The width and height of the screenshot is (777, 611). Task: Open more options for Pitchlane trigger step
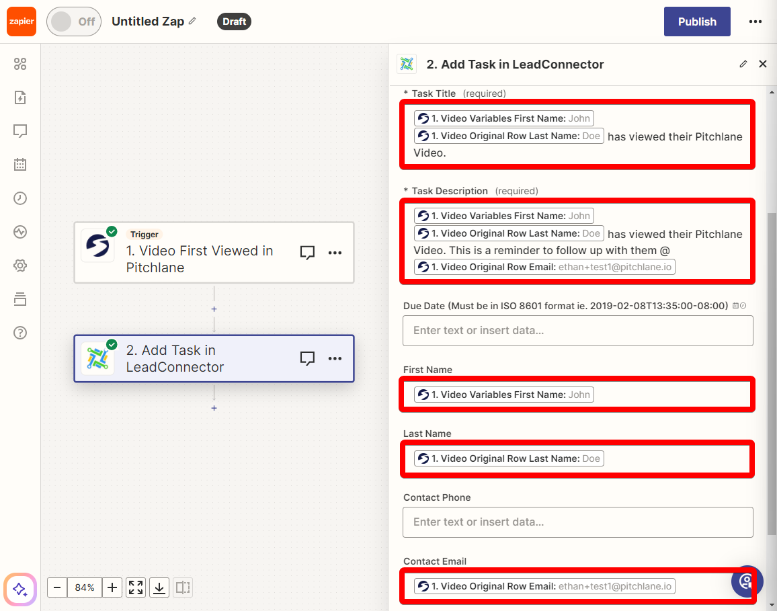335,253
